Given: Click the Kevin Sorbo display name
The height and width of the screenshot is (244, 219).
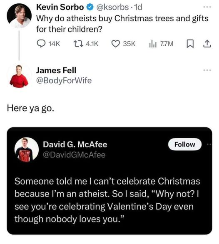Looking at the screenshot, I should click(x=60, y=7).
